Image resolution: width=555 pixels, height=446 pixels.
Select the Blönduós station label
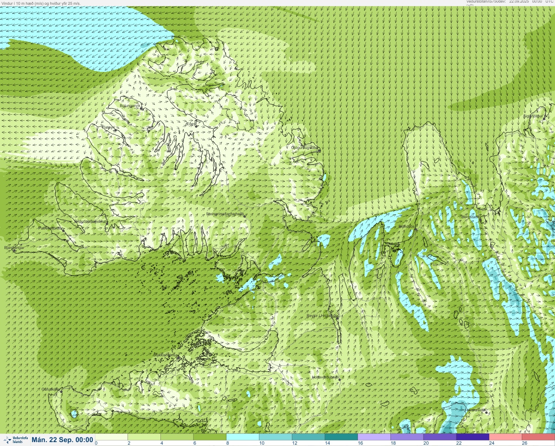tap(406, 226)
